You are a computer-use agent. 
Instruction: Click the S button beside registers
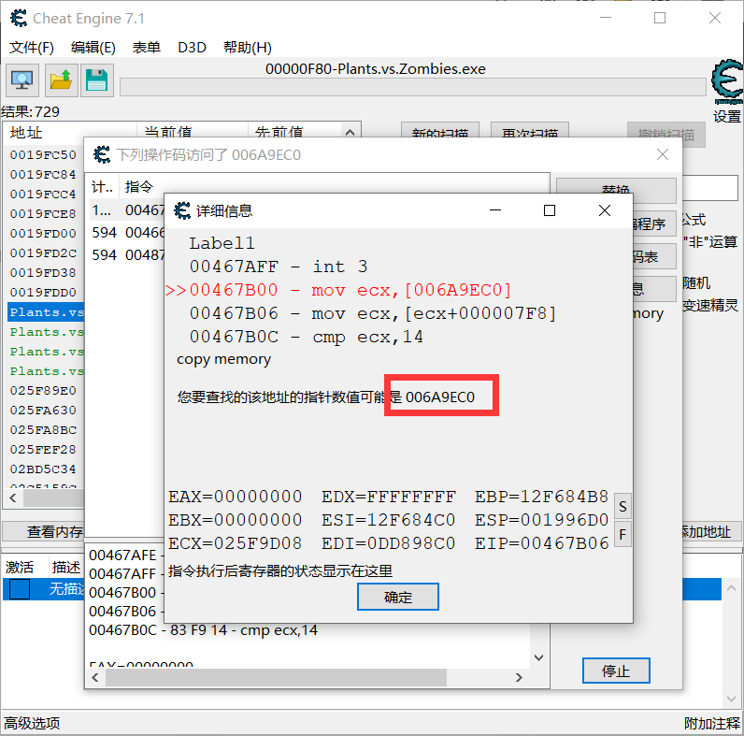[x=622, y=507]
